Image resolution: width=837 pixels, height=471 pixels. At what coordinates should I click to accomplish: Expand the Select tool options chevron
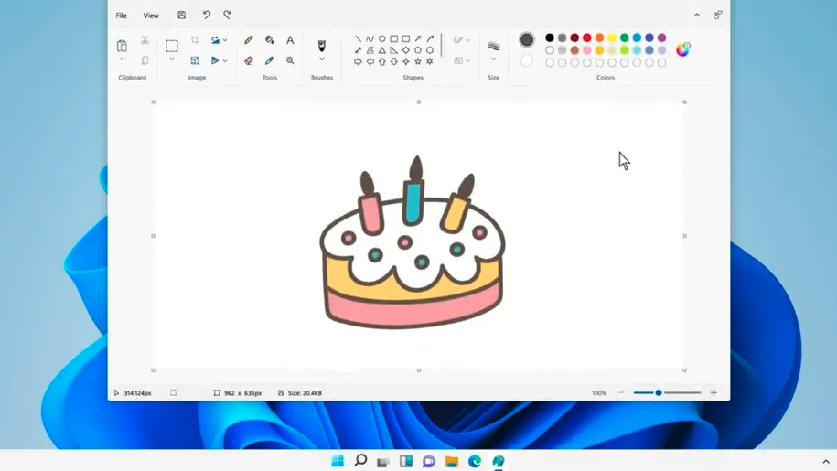click(x=172, y=59)
